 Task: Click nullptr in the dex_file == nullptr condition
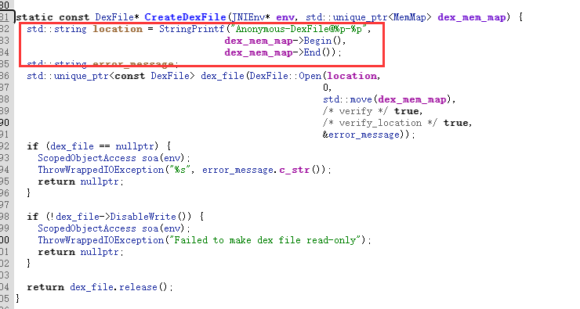point(135,146)
